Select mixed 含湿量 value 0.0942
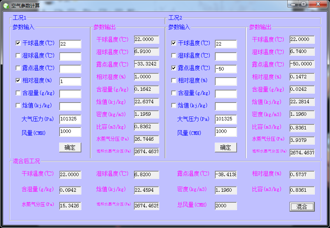Viewport: 330px width, 228px height. [70, 190]
